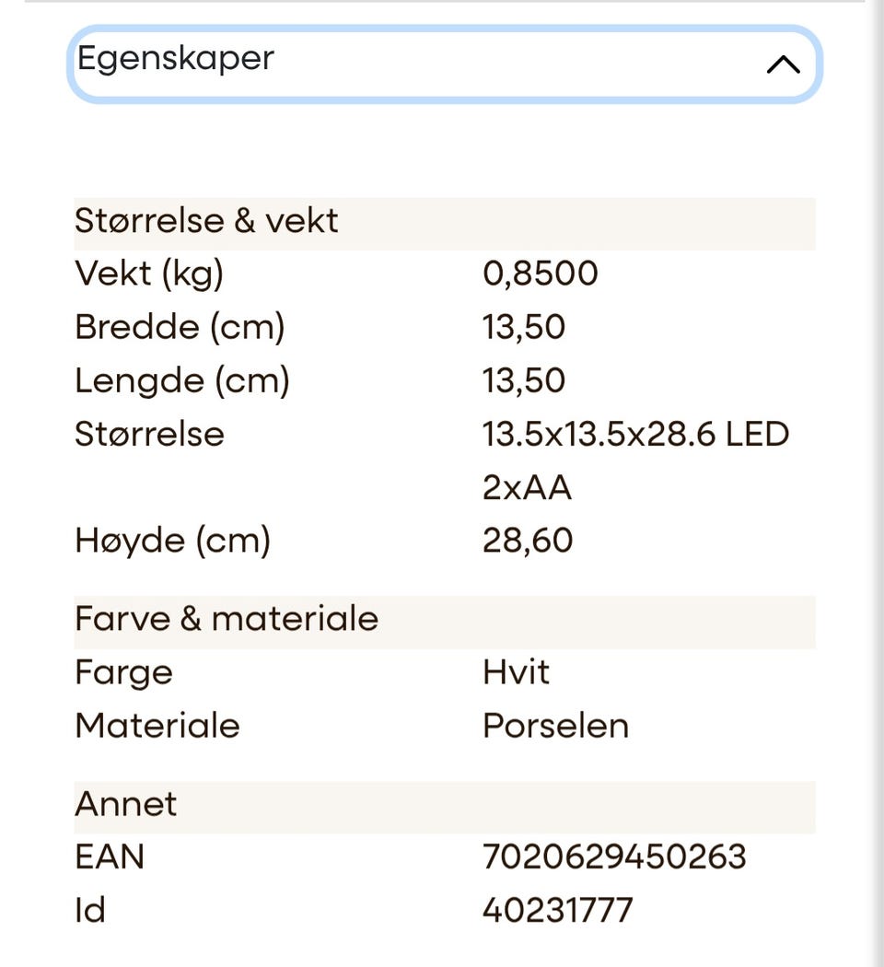Image resolution: width=884 pixels, height=967 pixels.
Task: Click the 2xAA battery text
Action: coord(527,487)
